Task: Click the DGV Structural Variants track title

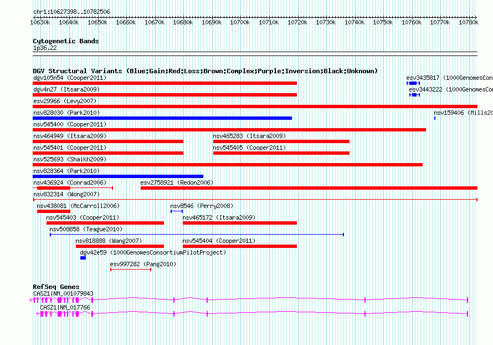Action: click(205, 71)
